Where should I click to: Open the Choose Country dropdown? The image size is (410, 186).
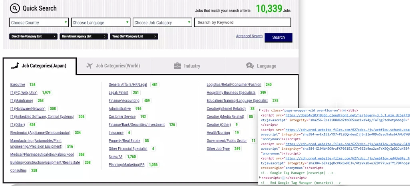click(39, 22)
